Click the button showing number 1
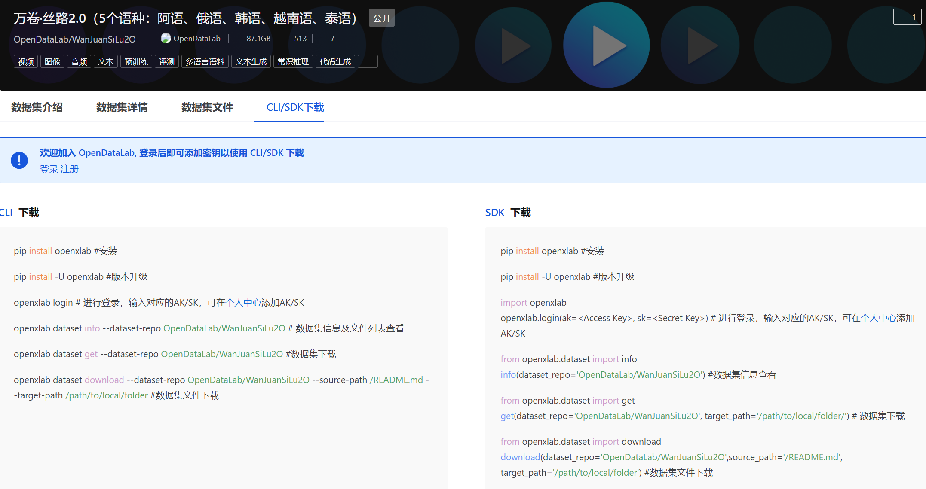 (x=907, y=17)
